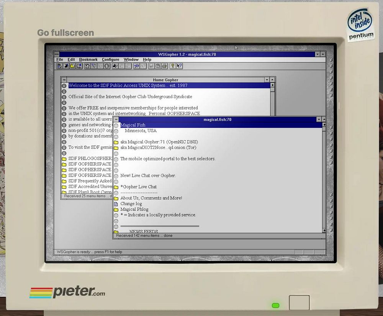Click folder icon beside SDF Accredited Univer

64,187
